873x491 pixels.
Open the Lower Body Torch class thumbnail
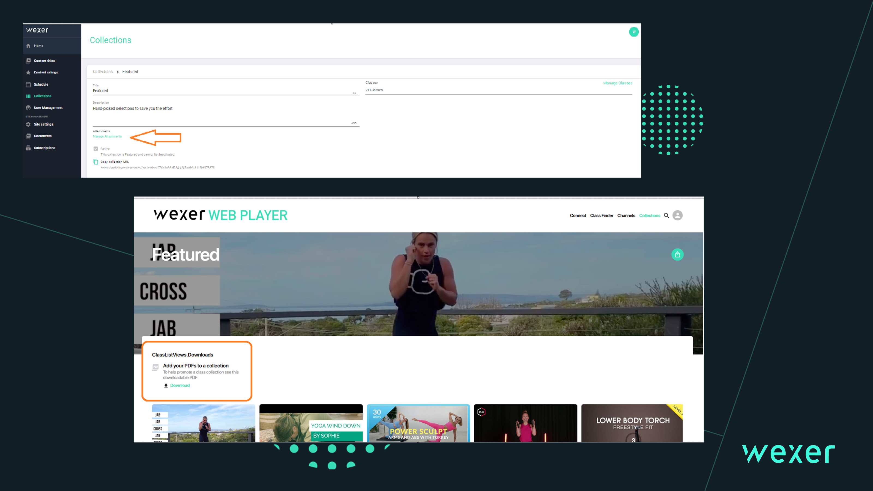(x=632, y=423)
